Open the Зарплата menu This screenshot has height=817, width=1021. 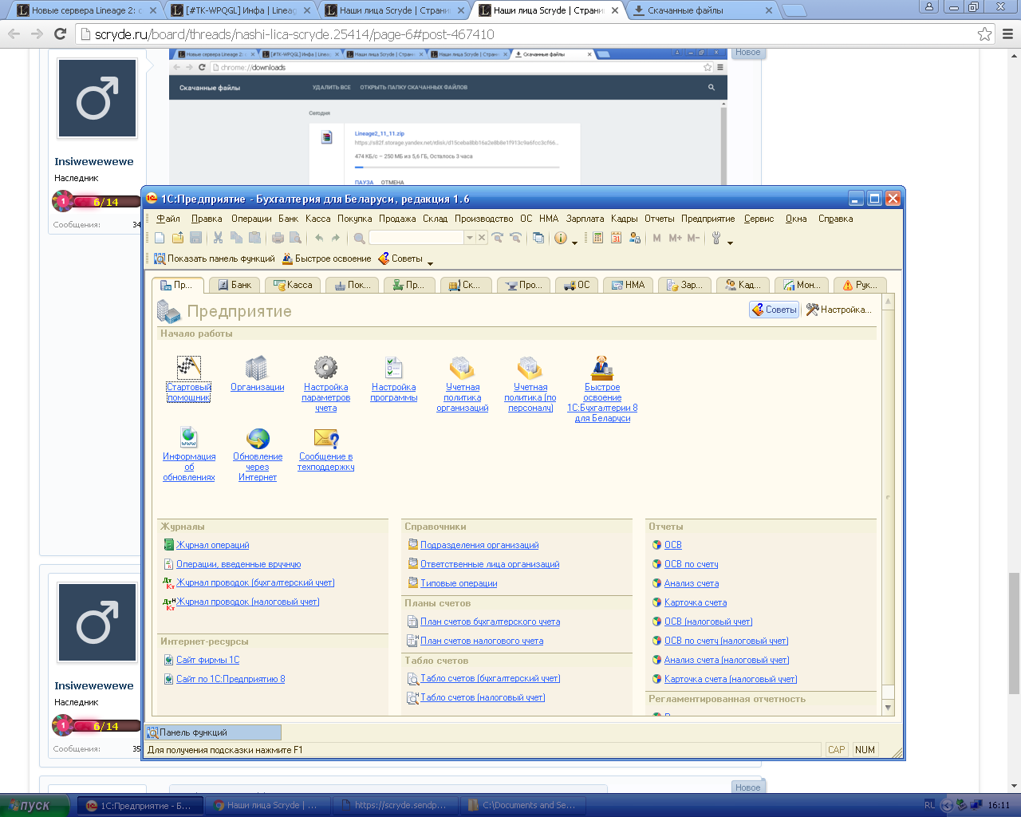(585, 219)
